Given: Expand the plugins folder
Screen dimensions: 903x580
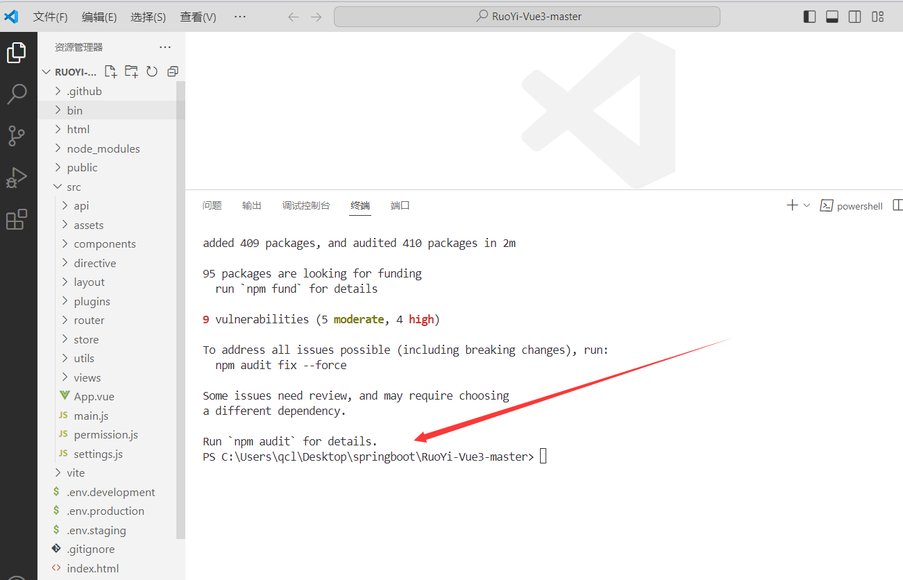Looking at the screenshot, I should [x=111, y=301].
